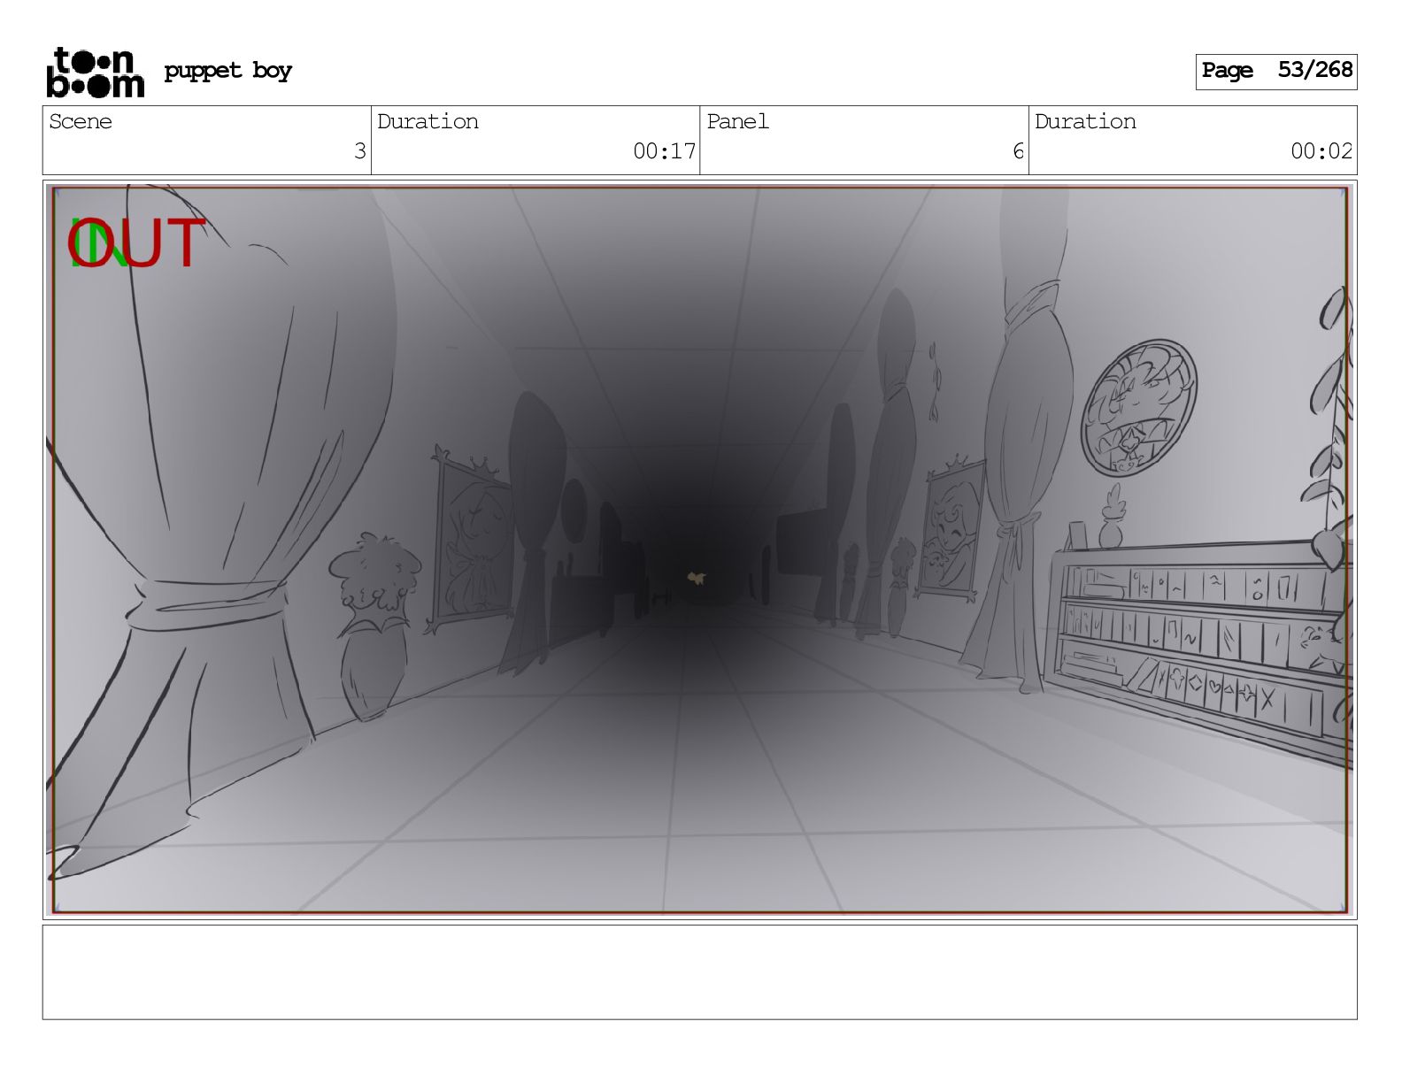Open the hallway storyboard panel image

[699, 549]
